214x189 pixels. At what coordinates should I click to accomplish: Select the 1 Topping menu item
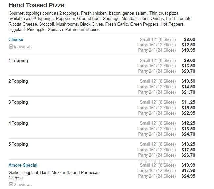click(18, 61)
